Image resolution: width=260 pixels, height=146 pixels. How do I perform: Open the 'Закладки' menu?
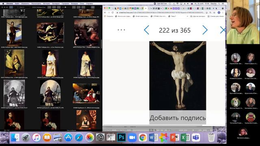(56, 4)
